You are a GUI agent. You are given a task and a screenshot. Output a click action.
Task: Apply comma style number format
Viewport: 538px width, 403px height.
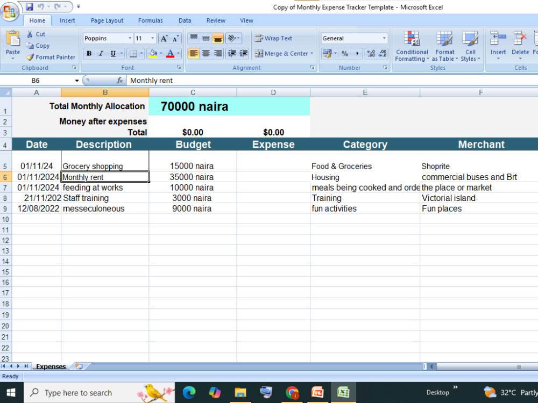point(357,53)
